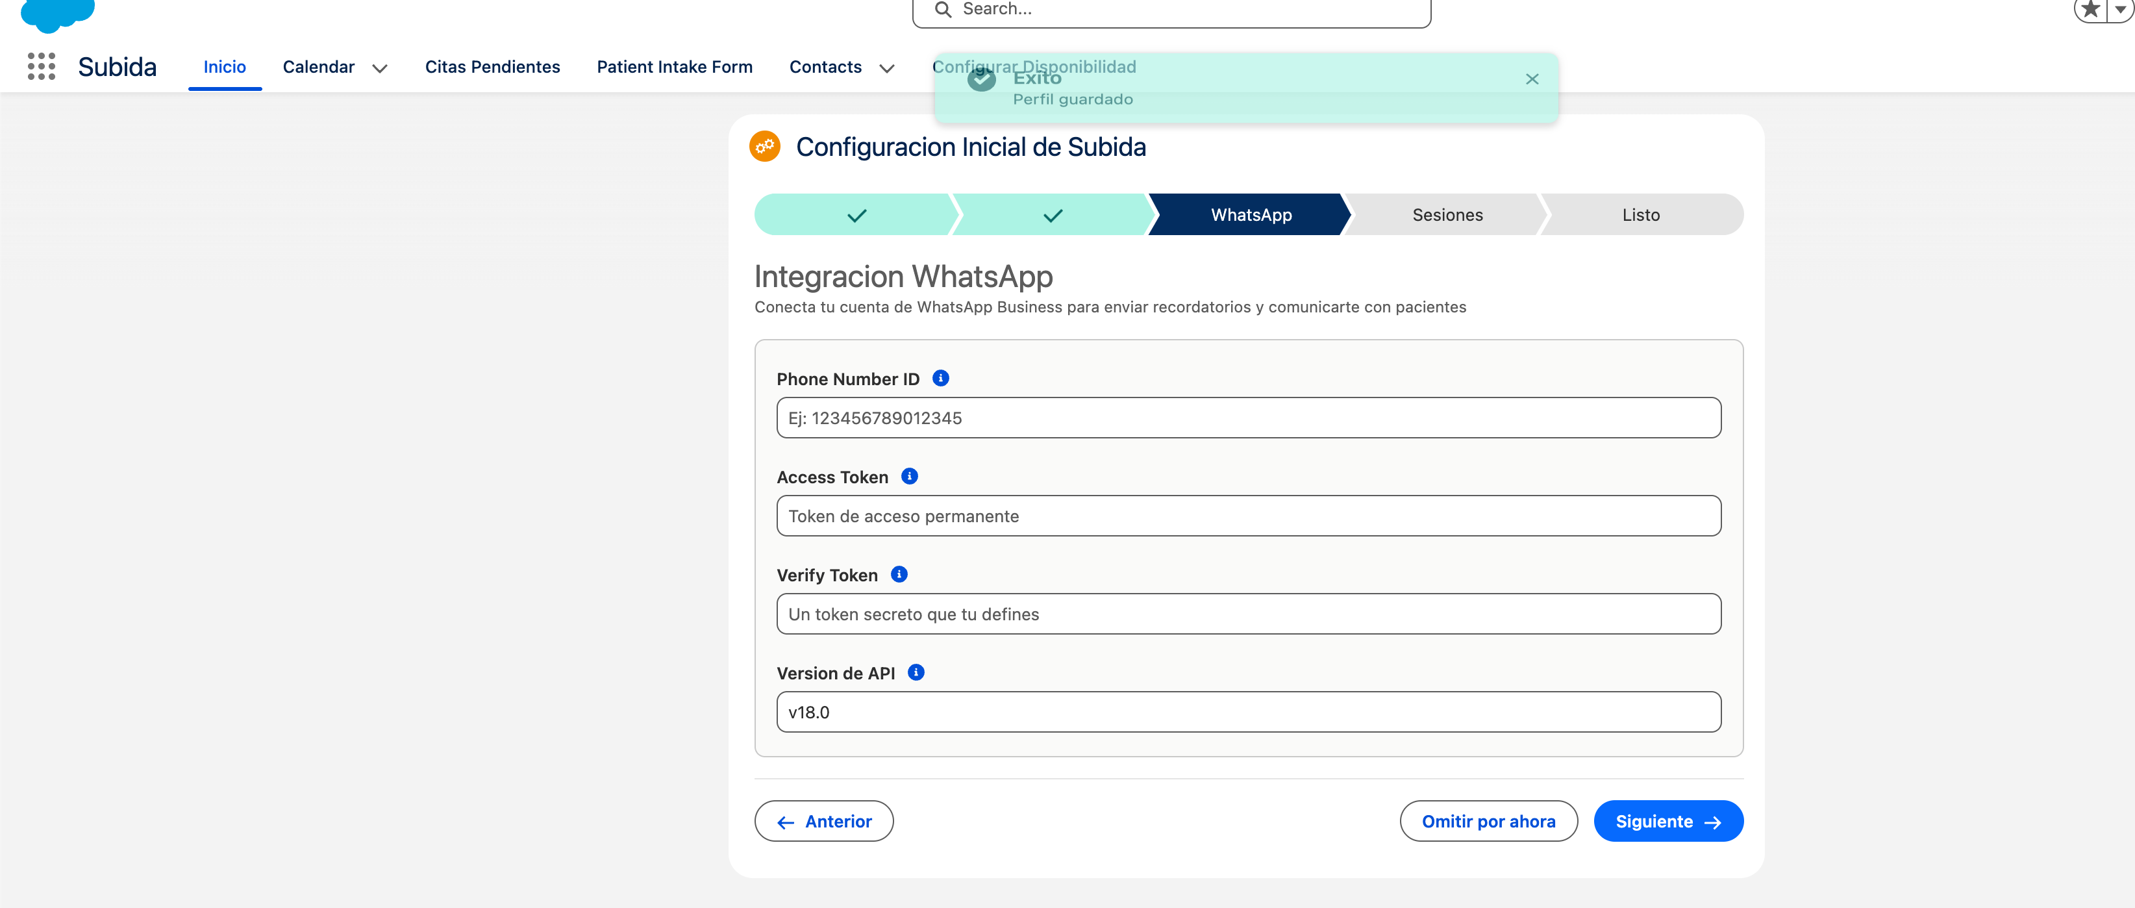2135x908 pixels.
Task: Click the favorites star icon
Action: pos(2091,10)
